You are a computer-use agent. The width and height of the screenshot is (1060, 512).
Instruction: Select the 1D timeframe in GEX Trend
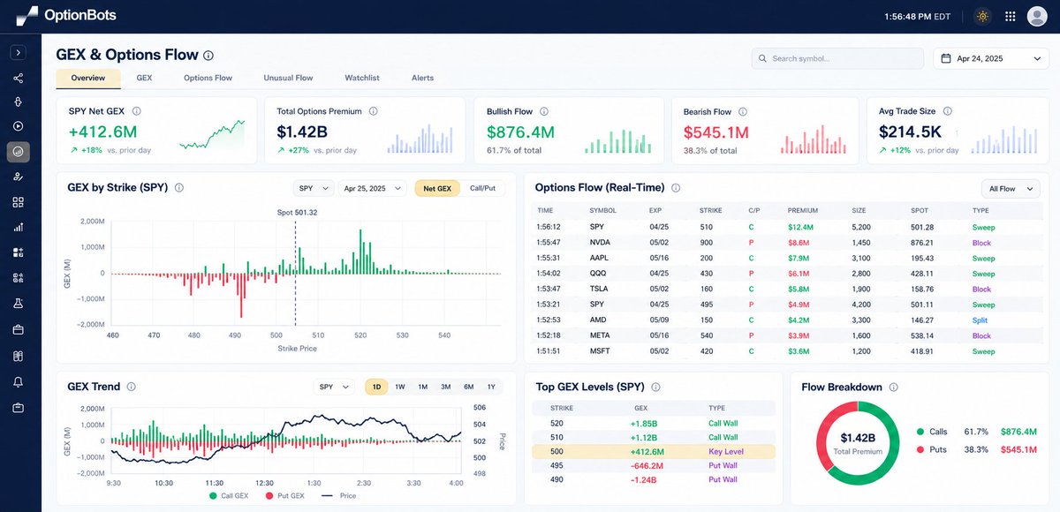(376, 387)
